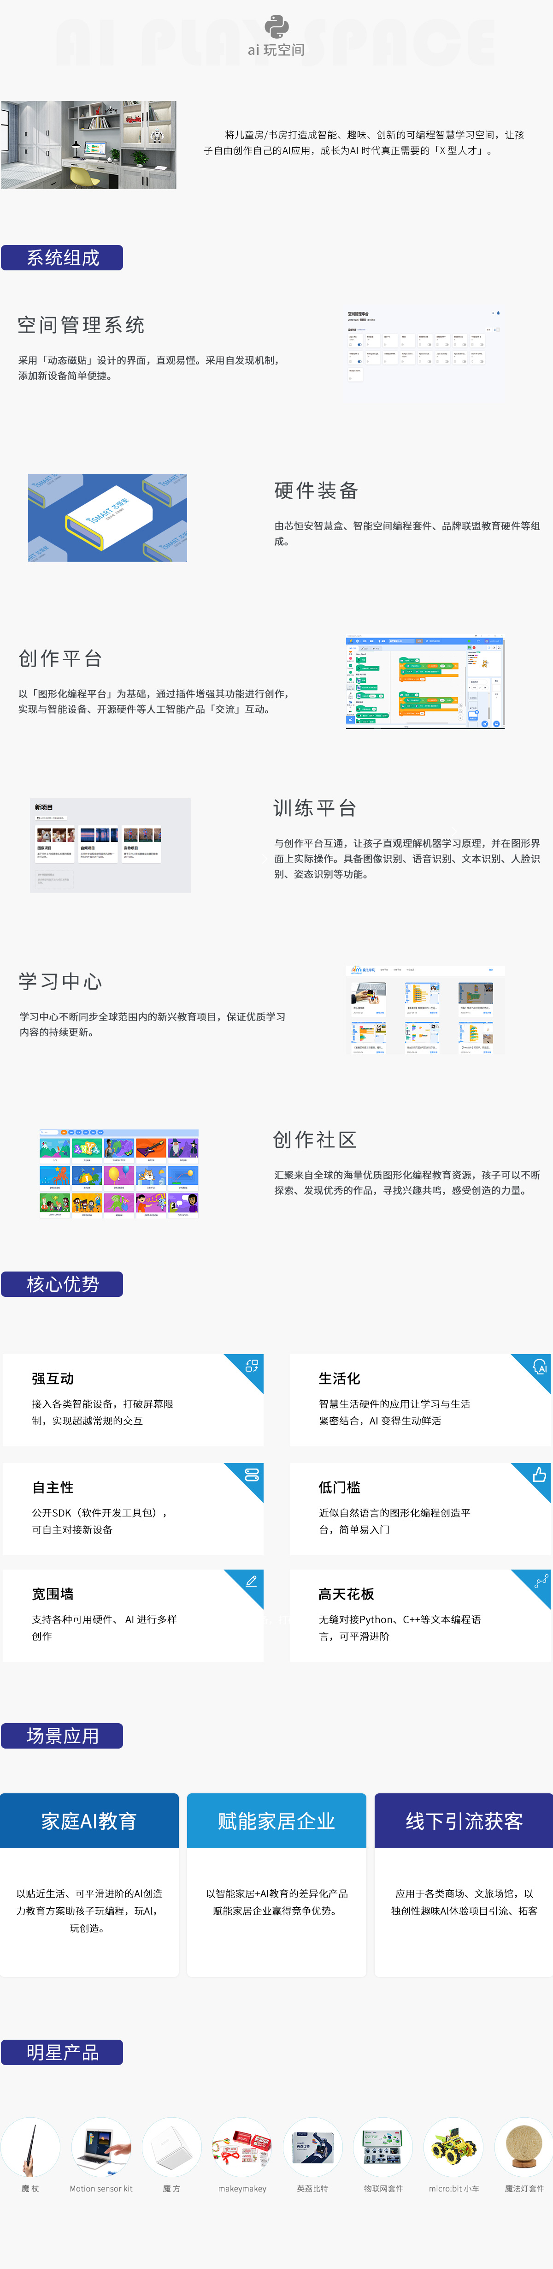
Task: Click the pencil icon on 宽围墙
Action: (252, 1581)
